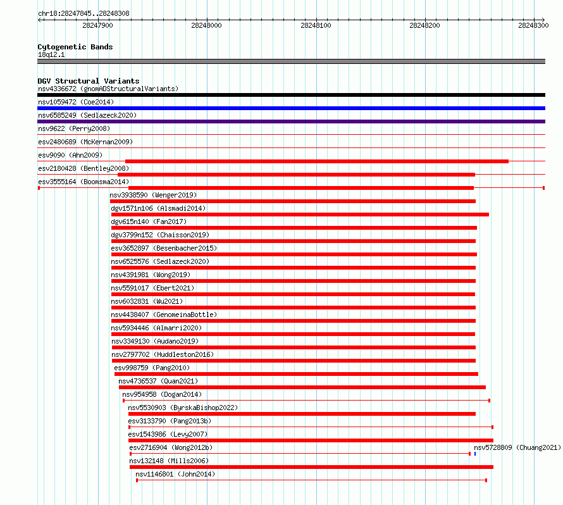The height and width of the screenshot is (505, 563).
Task: Open nsv3349130 (Audano2019) label
Action: [155, 341]
